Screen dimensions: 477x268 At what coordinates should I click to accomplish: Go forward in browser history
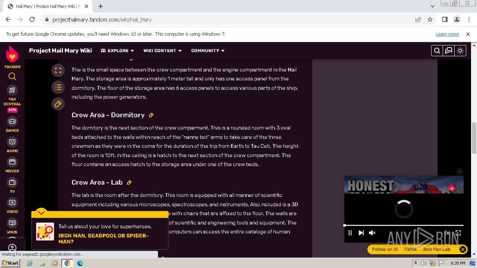pyautogui.click(x=20, y=20)
